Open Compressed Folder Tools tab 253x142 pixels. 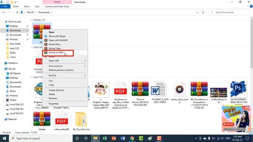tap(57, 6)
